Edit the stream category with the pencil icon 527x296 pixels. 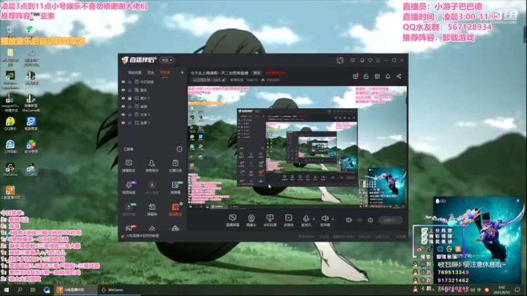pos(223,80)
